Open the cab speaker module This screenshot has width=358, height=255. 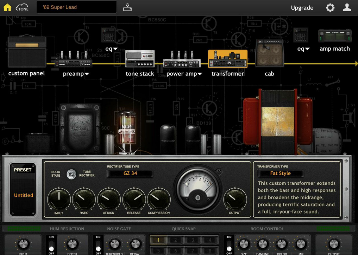click(x=270, y=53)
